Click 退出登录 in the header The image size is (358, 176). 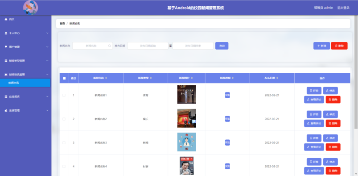coord(343,8)
